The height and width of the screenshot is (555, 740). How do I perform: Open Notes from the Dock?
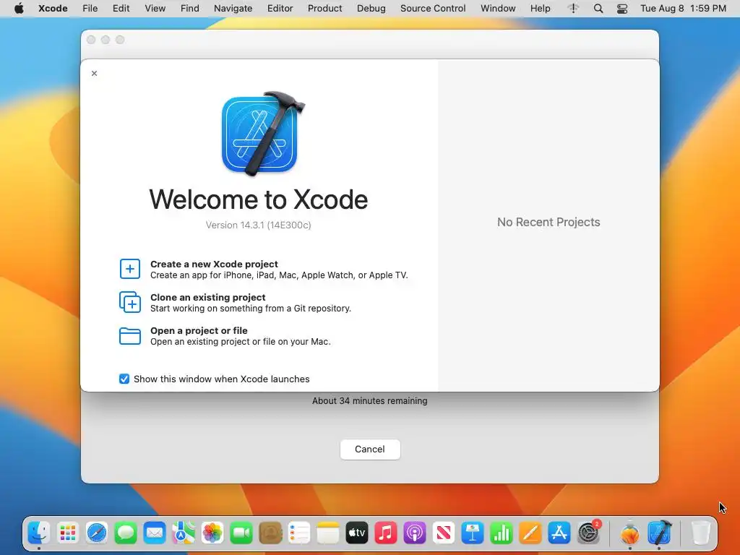(x=328, y=533)
